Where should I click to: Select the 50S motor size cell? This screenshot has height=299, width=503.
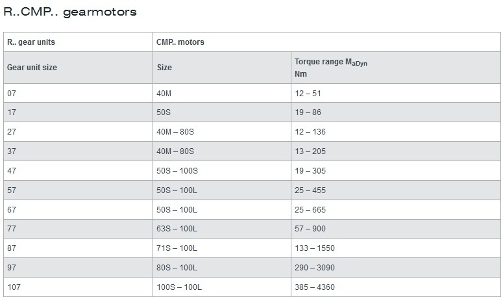(222, 112)
